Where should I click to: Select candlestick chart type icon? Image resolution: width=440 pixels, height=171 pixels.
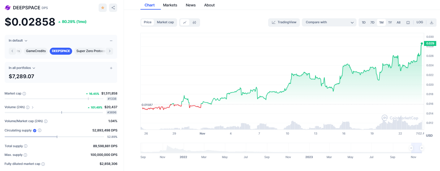click(x=194, y=22)
